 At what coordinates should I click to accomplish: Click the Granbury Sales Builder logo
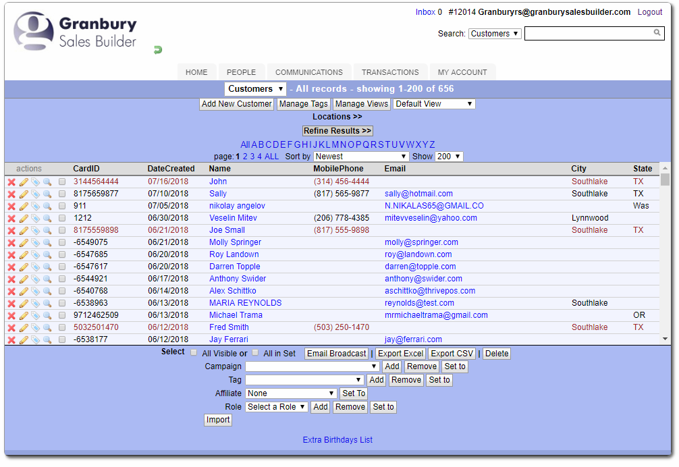pyautogui.click(x=75, y=32)
